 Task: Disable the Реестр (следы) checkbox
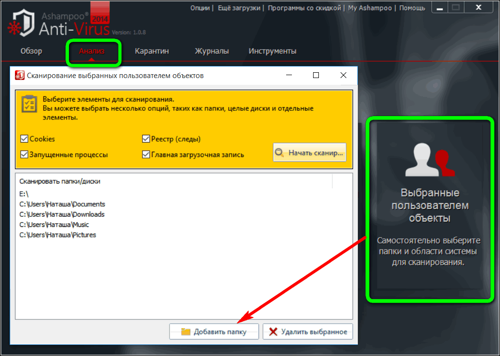pyautogui.click(x=146, y=139)
